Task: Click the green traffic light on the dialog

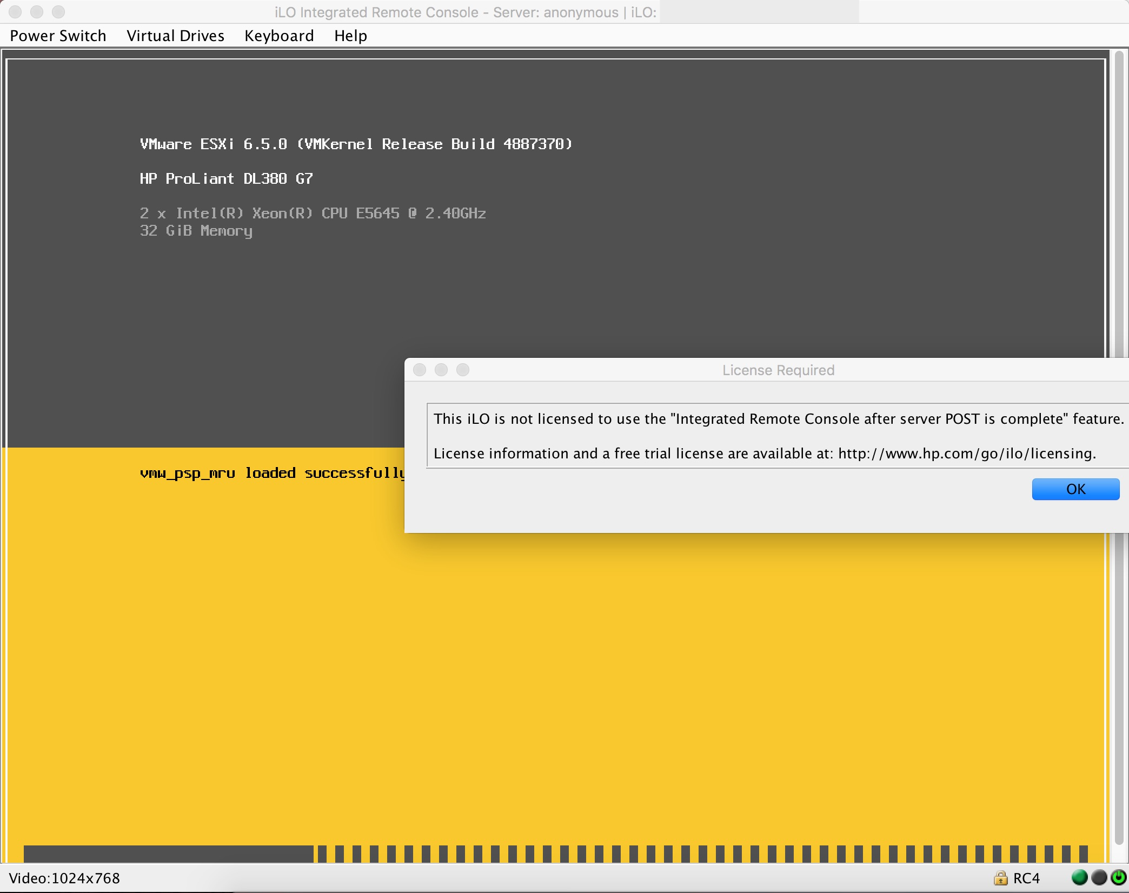Action: tap(463, 370)
